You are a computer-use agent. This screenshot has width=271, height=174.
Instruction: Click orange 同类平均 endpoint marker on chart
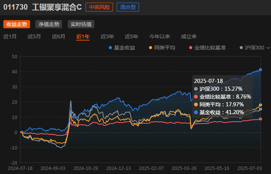click(261, 105)
